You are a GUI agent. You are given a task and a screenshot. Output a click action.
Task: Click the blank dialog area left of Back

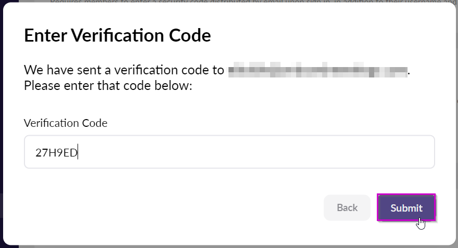(172, 207)
